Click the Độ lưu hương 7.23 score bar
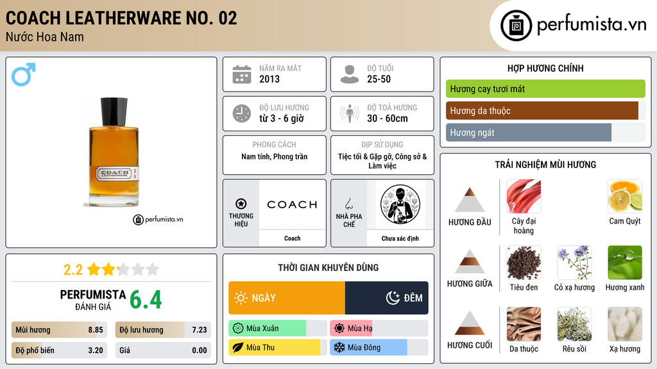This screenshot has width=657, height=369. click(163, 330)
